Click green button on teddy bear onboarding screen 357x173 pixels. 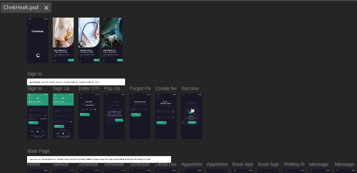tap(71, 60)
